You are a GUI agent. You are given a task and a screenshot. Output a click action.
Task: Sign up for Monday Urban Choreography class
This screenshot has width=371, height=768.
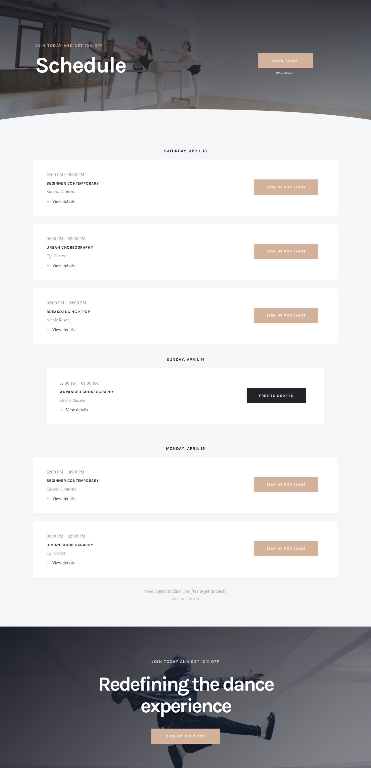coord(286,548)
